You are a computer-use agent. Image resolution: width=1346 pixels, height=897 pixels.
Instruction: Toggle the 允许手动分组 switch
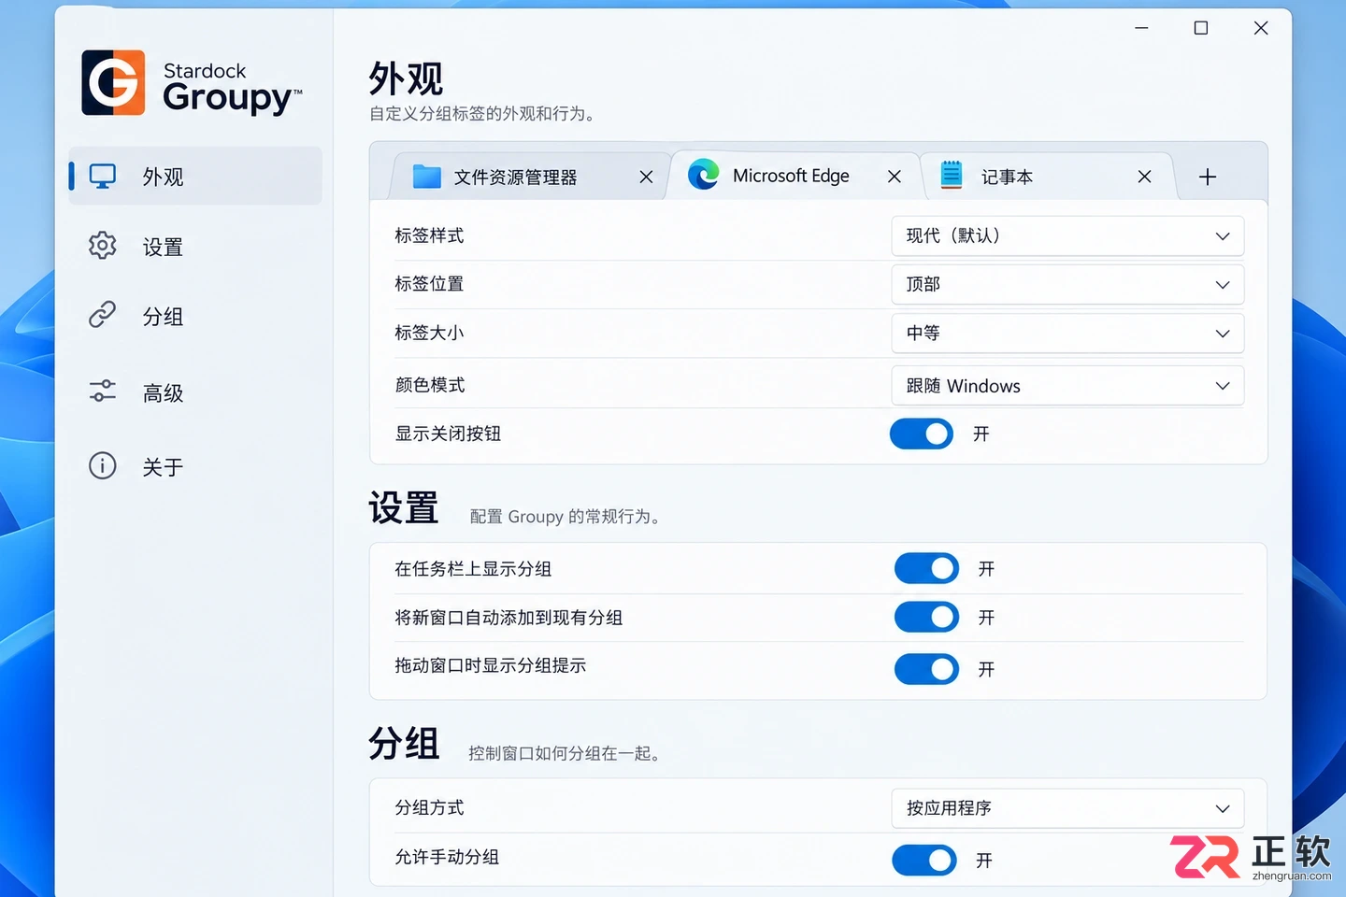click(924, 860)
